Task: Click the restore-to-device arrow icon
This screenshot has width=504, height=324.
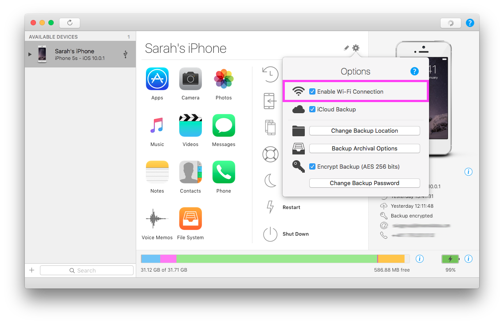Action: pyautogui.click(x=270, y=101)
